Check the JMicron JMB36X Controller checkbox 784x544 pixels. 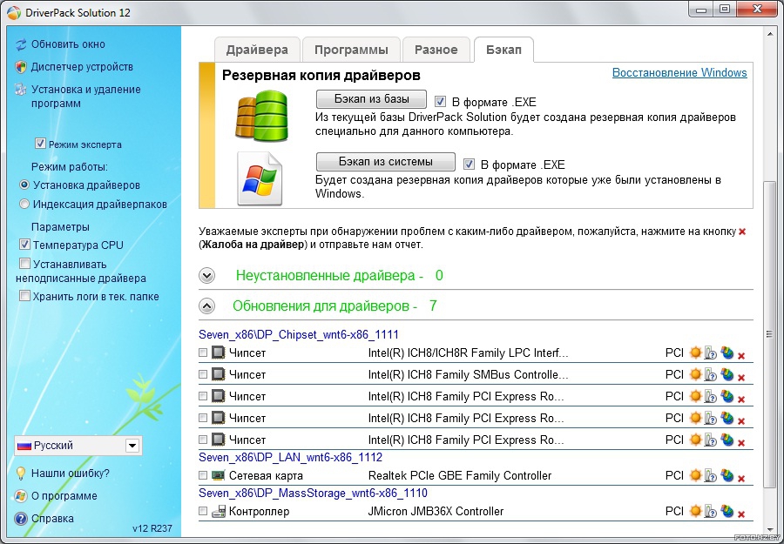coord(203,511)
